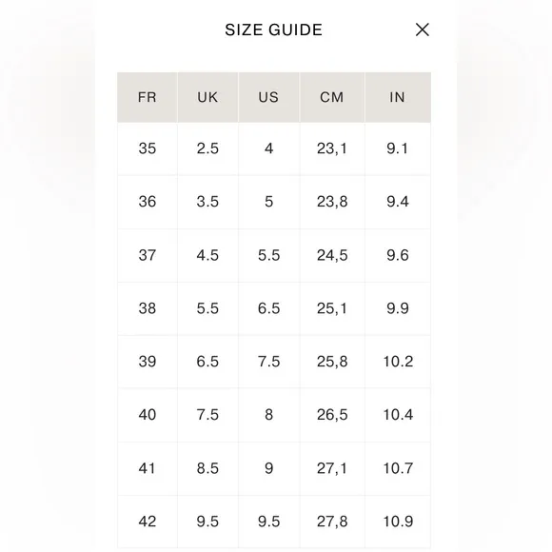Select the FR size 39 cell
The image size is (552, 552).
(148, 362)
